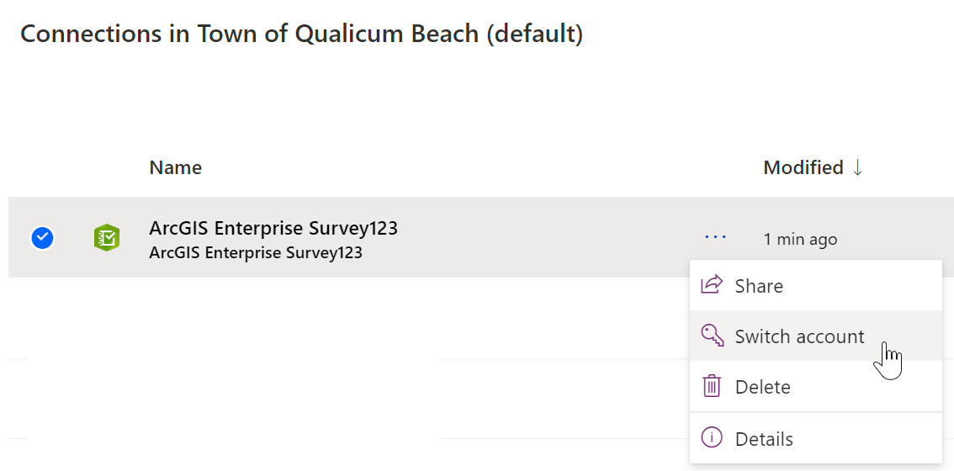Open Details from the context menu

(764, 439)
